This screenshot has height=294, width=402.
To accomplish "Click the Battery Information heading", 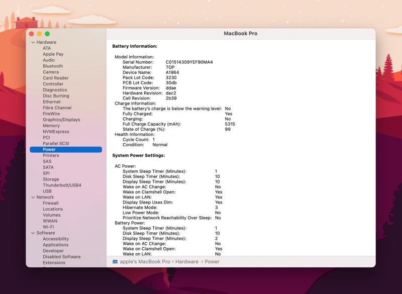I will pos(135,46).
